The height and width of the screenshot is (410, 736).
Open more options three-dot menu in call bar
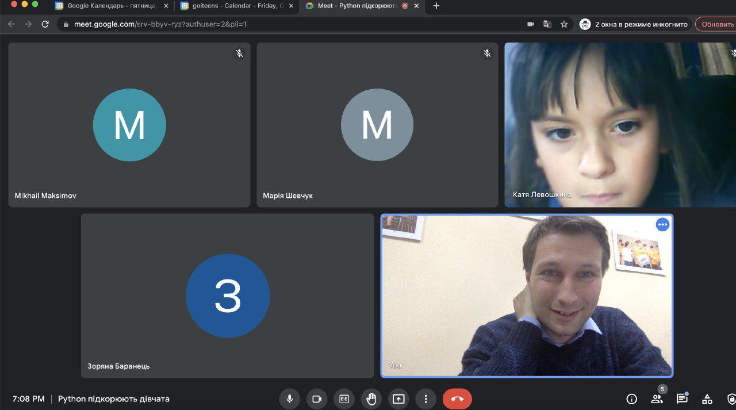coord(425,399)
